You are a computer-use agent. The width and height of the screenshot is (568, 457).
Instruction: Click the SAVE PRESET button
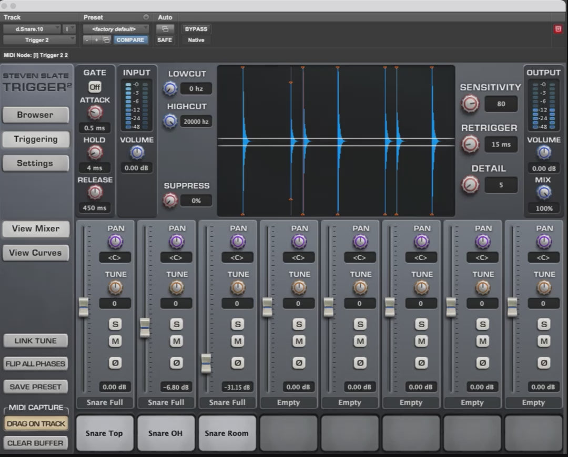[x=36, y=387]
